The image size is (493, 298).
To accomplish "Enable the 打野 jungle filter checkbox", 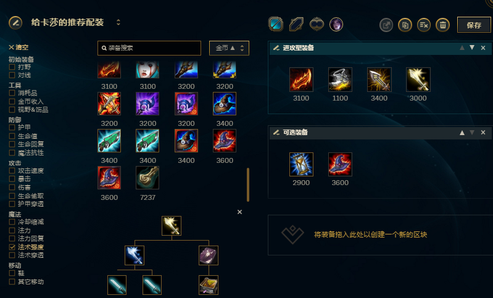I will click(12, 67).
